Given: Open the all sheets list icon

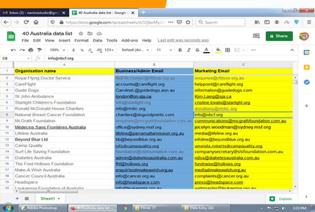Looking at the screenshot, I should (x=26, y=199).
